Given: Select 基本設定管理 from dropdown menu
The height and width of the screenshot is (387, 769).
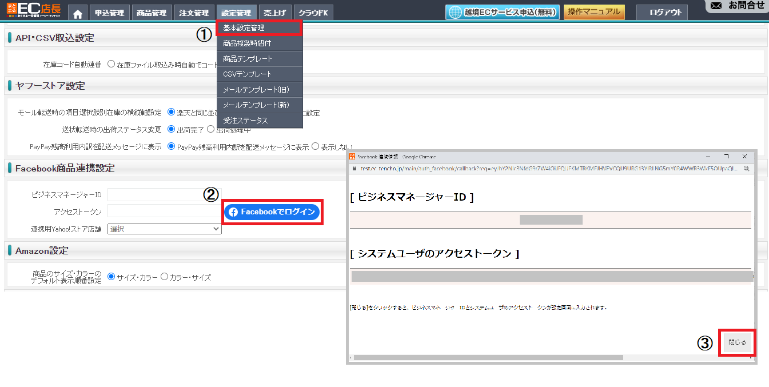Looking at the screenshot, I should [x=260, y=27].
